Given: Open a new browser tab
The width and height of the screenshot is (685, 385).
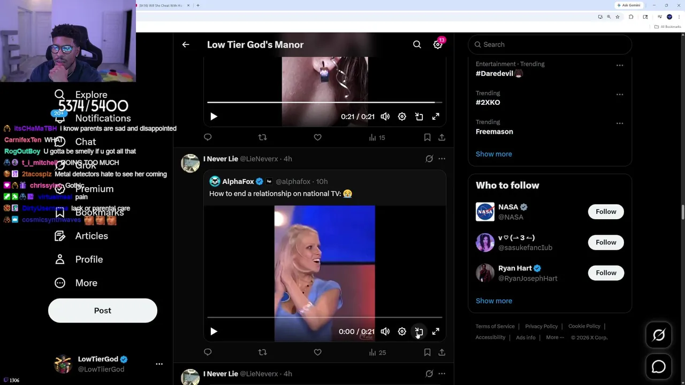Looking at the screenshot, I should [198, 5].
